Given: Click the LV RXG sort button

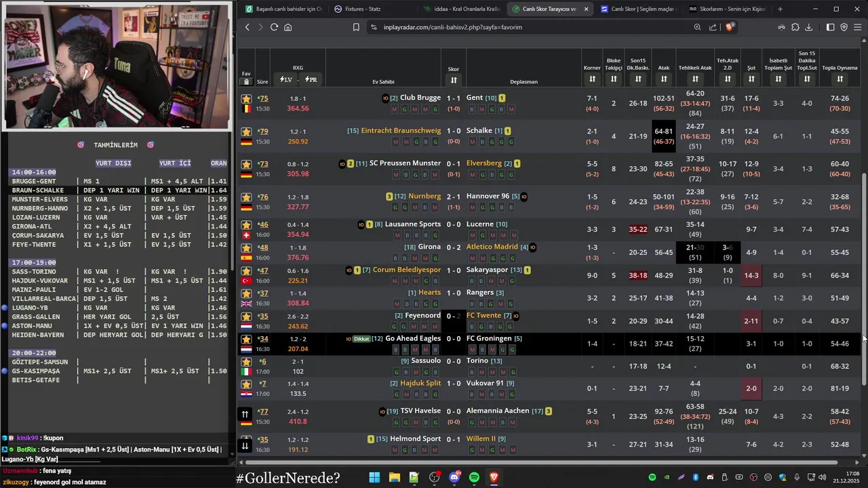Looking at the screenshot, I should pos(285,79).
